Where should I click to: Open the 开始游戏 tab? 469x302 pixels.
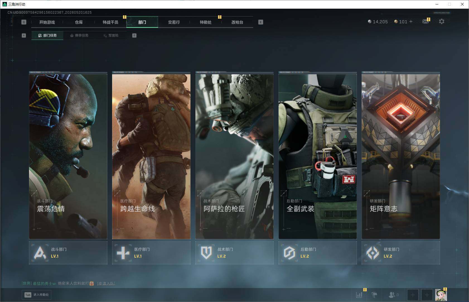point(47,22)
